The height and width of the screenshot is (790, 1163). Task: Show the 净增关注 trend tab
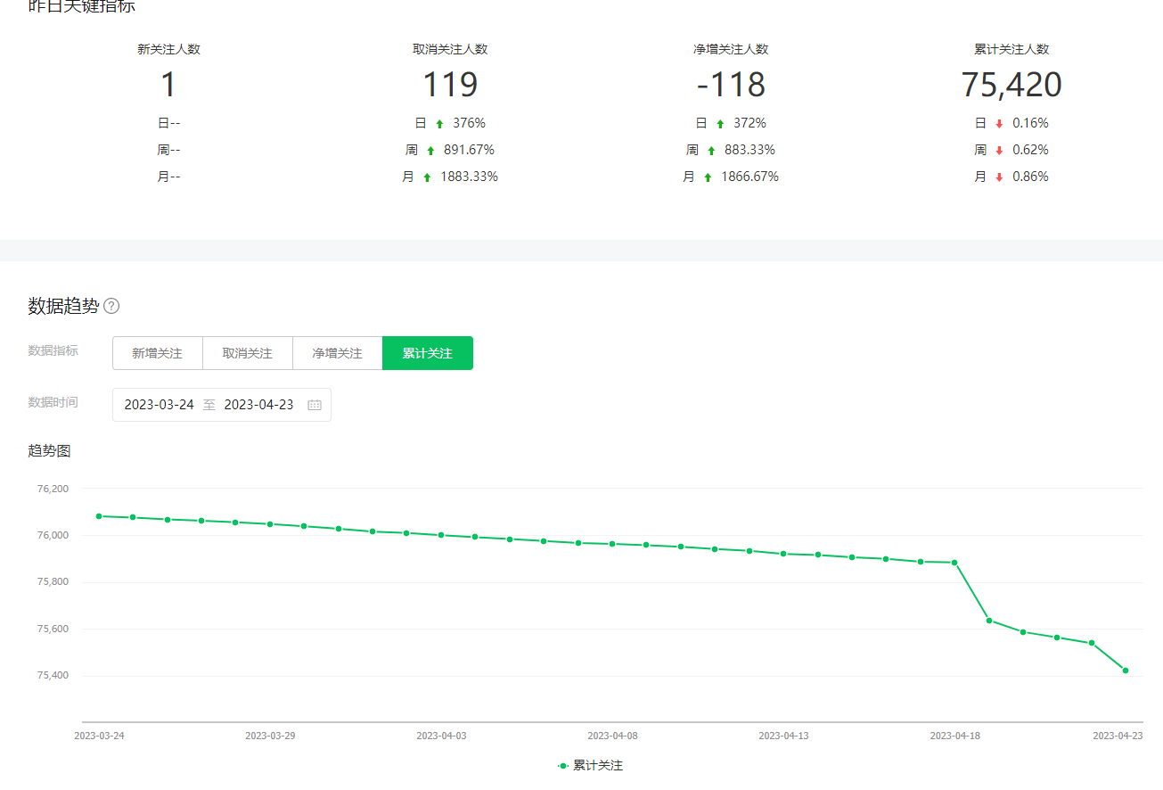tap(338, 353)
